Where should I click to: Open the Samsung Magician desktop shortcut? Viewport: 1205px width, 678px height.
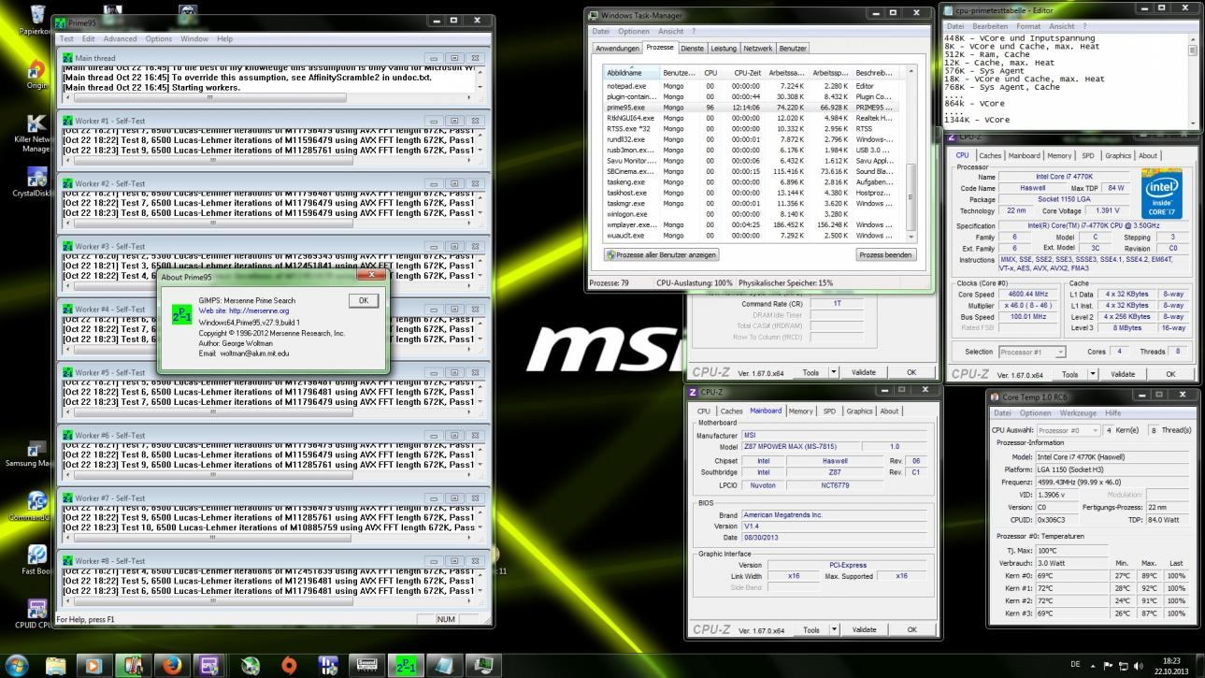pyautogui.click(x=37, y=454)
